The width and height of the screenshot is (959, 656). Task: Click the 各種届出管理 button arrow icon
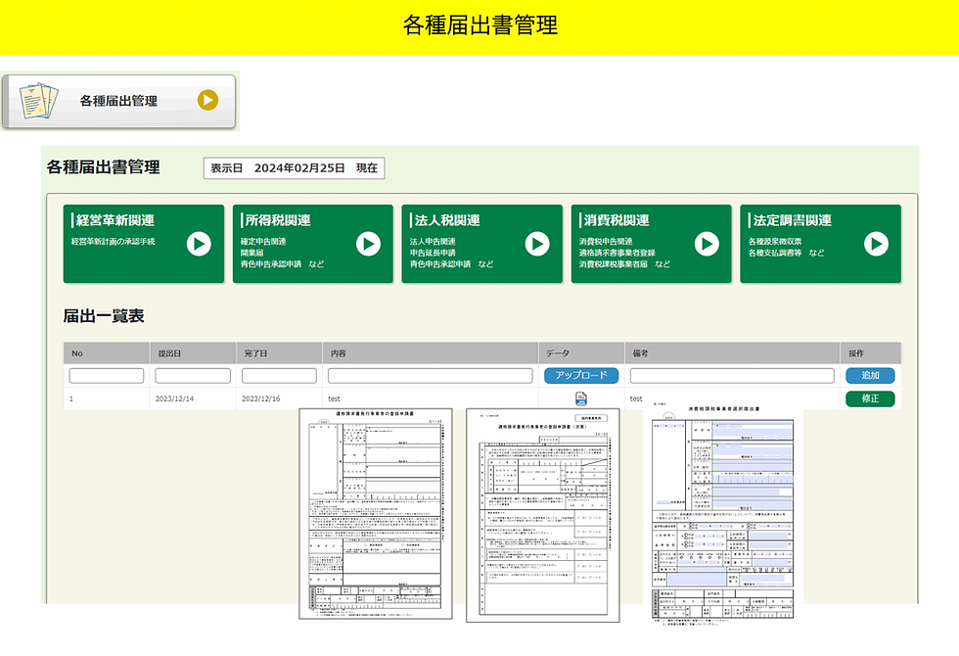(207, 100)
